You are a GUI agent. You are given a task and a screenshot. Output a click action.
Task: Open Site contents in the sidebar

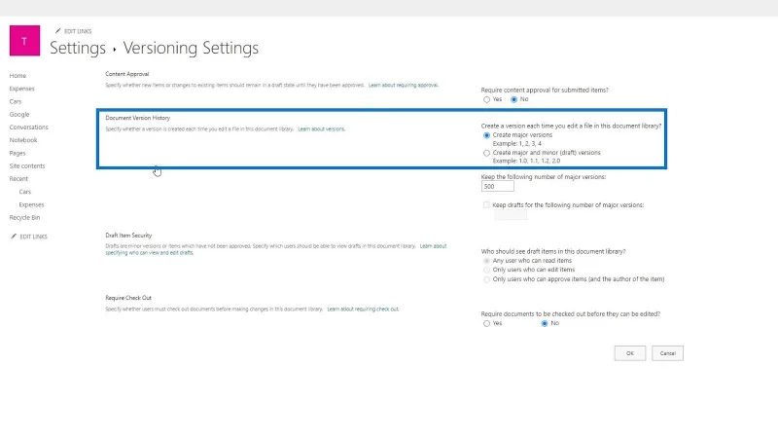pos(27,165)
